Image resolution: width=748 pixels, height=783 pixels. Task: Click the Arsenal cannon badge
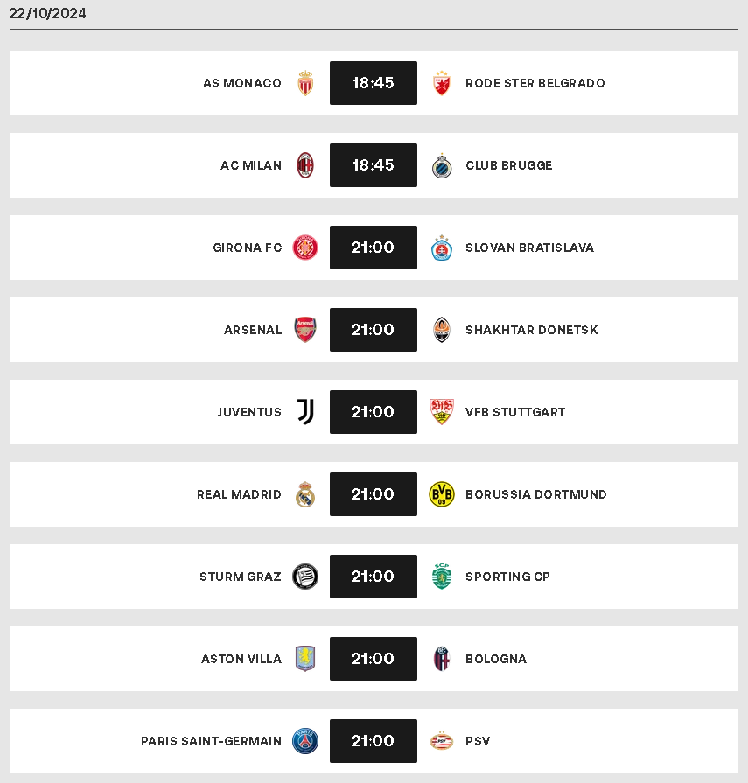pos(305,330)
